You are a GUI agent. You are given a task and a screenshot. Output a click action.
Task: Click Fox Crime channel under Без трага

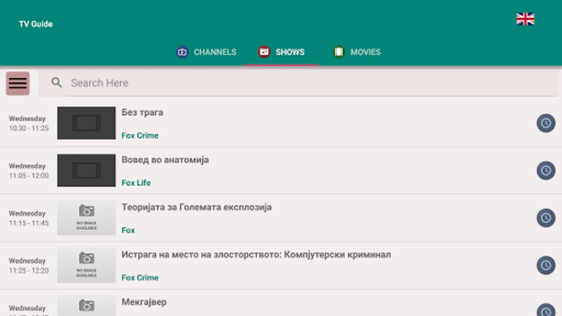tap(140, 136)
